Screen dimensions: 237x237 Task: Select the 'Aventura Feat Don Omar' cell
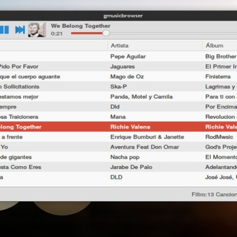click(145, 147)
